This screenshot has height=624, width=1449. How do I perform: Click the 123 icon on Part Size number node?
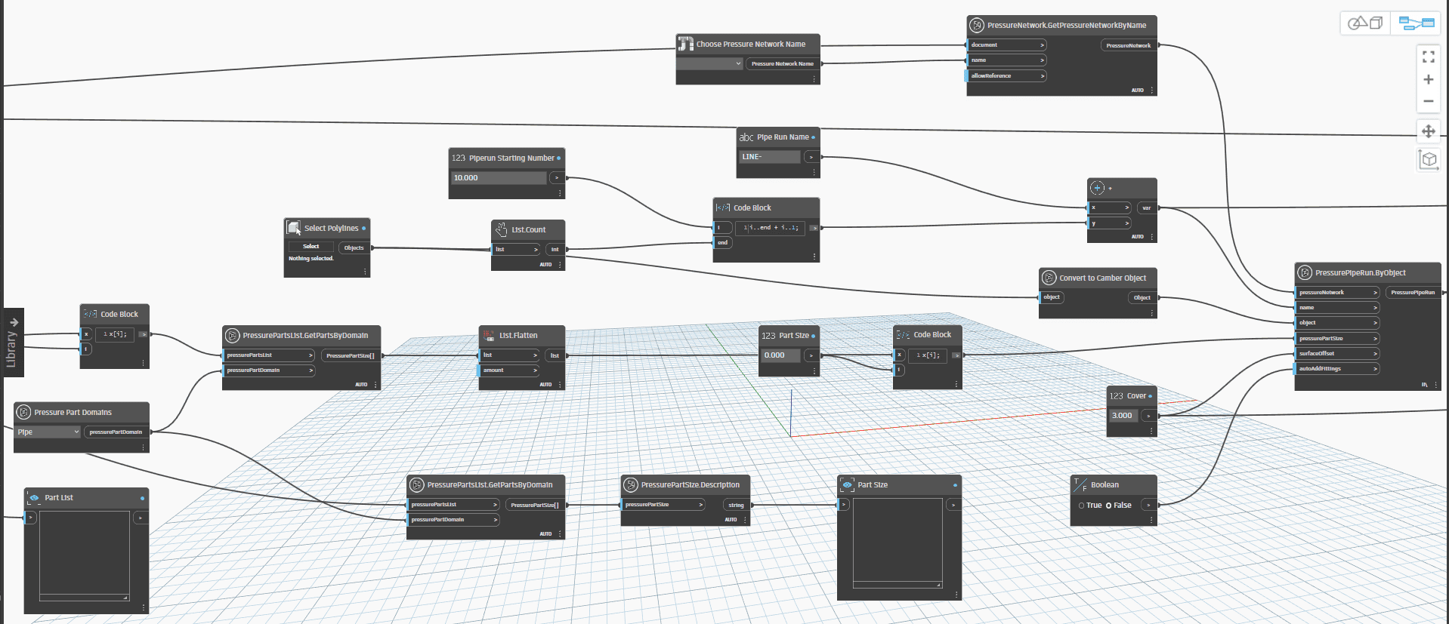point(768,336)
